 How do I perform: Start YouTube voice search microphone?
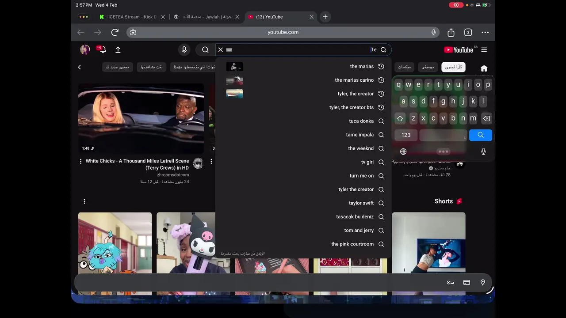point(184,50)
